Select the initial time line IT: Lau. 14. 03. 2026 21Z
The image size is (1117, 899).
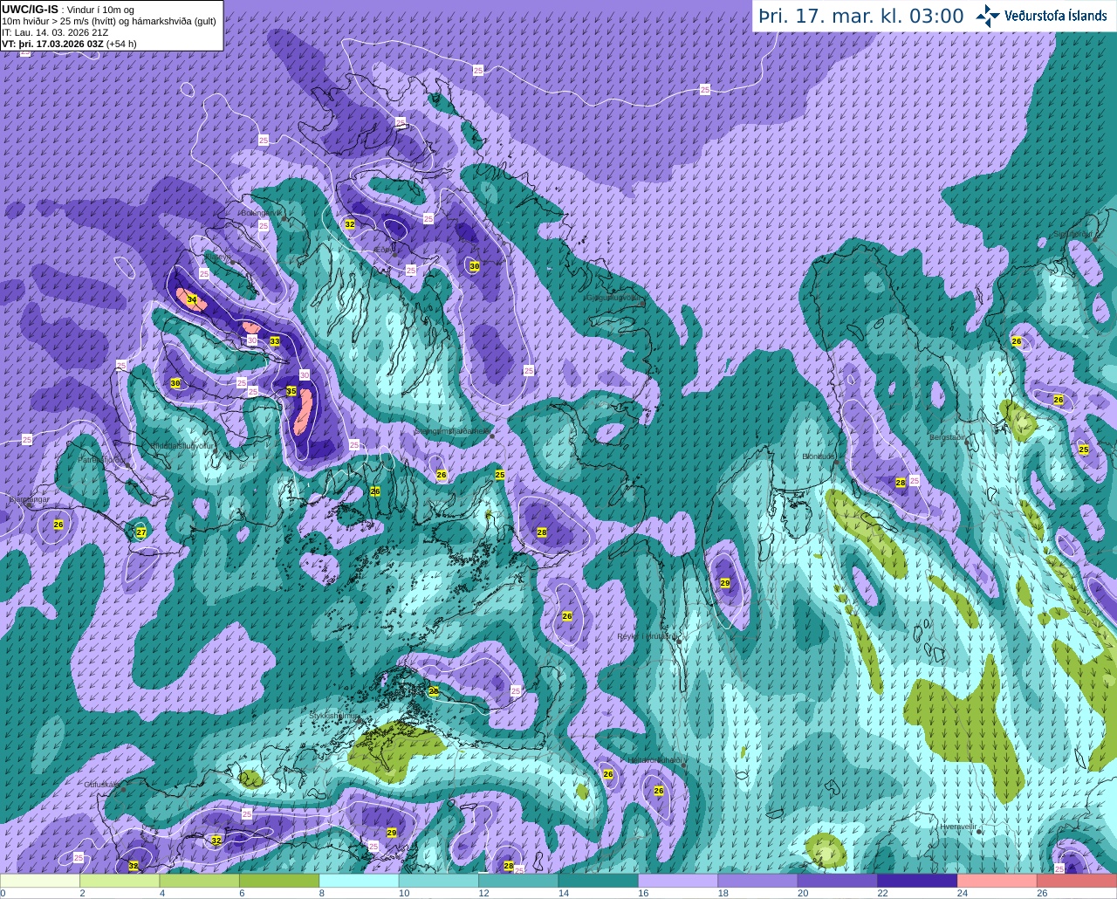pos(55,32)
